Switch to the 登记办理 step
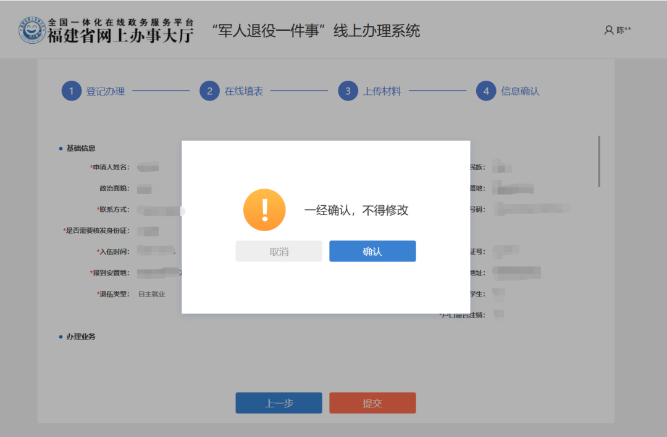This screenshot has height=437, width=667. [x=106, y=91]
